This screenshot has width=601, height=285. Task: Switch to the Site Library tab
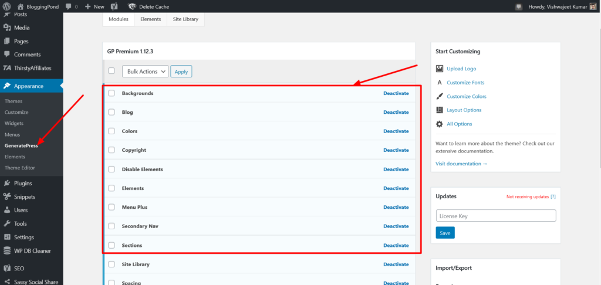(185, 19)
